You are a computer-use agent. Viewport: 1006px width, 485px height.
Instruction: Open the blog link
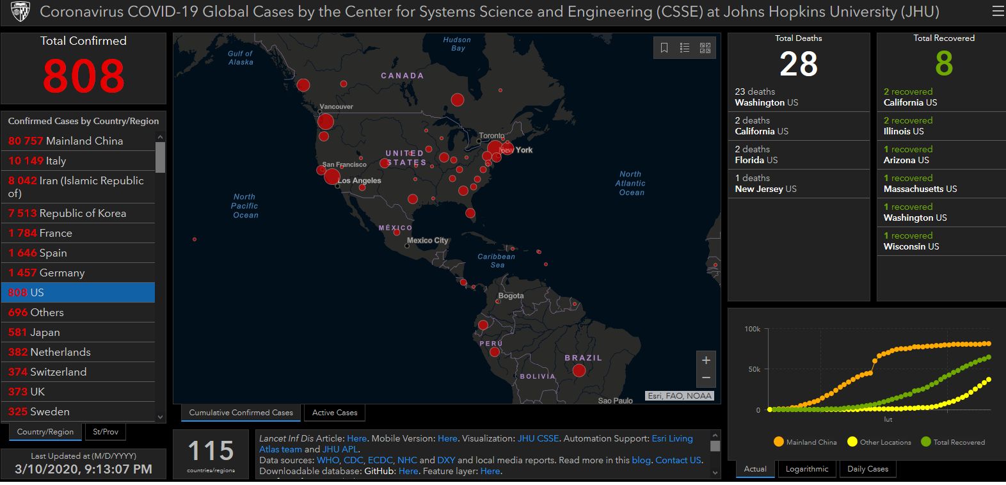click(x=641, y=460)
